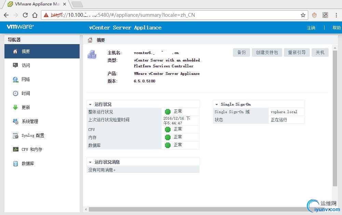Click the appliance cubes icon beside 主机名
This screenshot has width=342, height=215.
[92, 54]
